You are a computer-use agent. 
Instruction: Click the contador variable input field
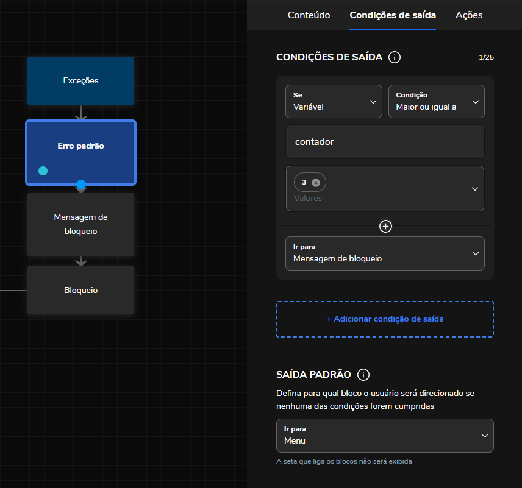coord(385,142)
